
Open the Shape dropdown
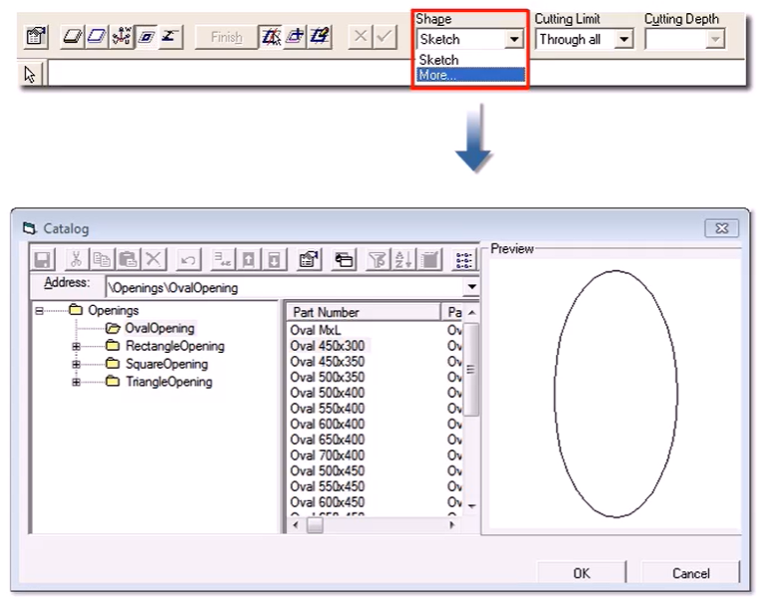tap(514, 40)
